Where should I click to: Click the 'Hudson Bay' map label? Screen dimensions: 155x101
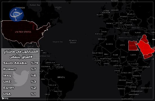point(35,5)
